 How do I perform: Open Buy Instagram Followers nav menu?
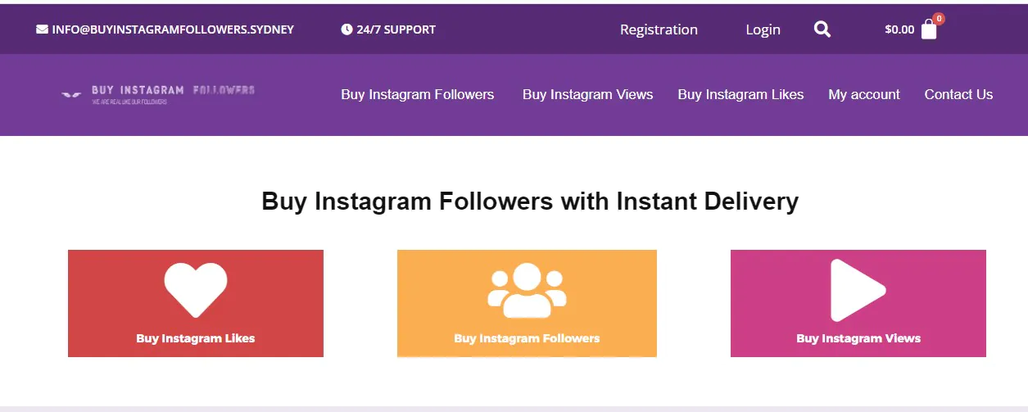click(418, 94)
